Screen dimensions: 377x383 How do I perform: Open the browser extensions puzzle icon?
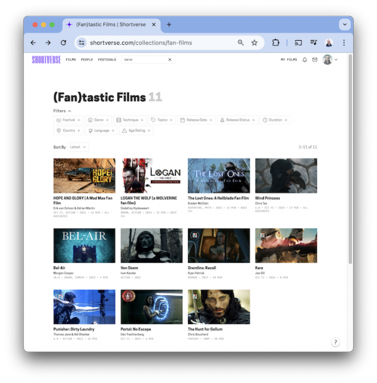point(275,42)
